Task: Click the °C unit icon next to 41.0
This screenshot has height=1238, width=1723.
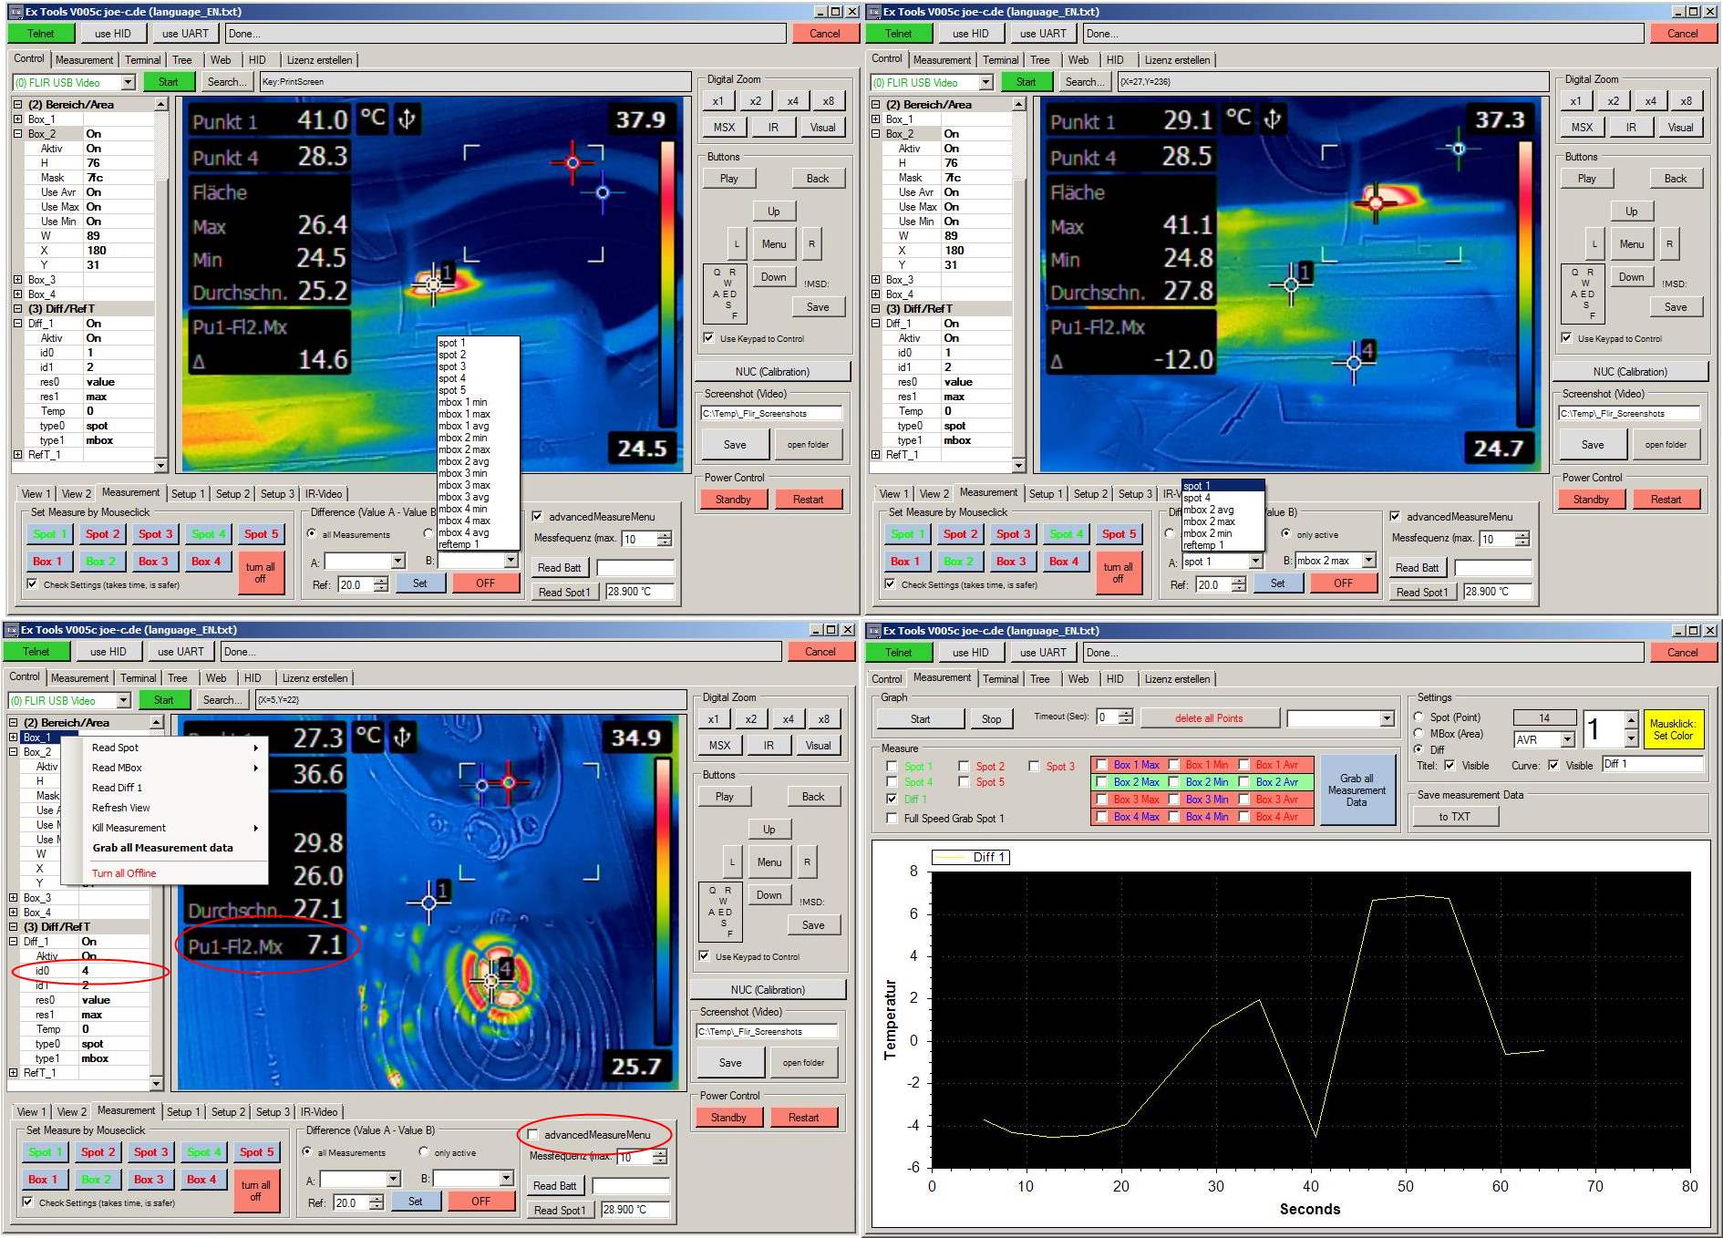Action: point(373,119)
